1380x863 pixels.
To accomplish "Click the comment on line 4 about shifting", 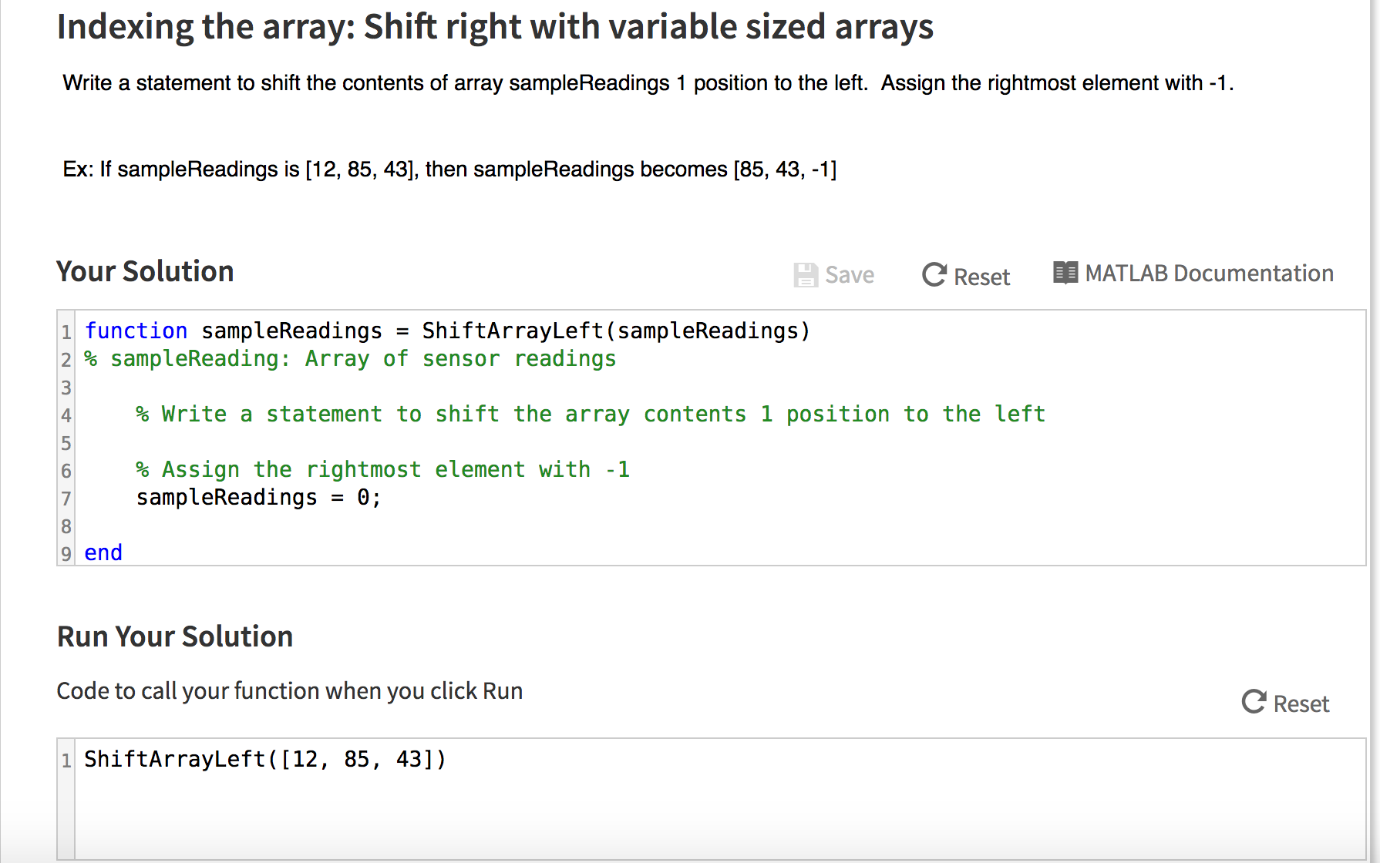I will pos(591,414).
